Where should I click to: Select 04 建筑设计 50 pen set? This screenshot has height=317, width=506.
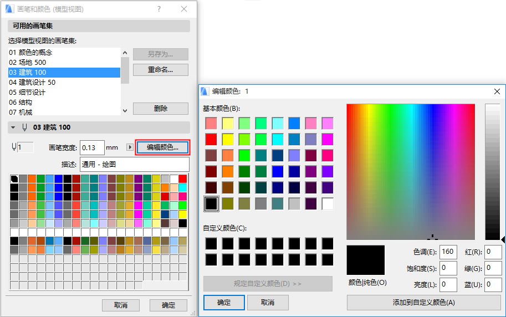point(32,82)
